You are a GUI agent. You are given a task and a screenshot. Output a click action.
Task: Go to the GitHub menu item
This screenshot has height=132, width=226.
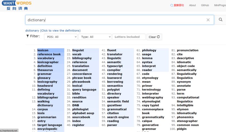[205, 5]
